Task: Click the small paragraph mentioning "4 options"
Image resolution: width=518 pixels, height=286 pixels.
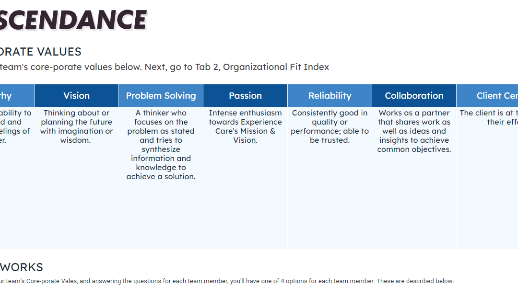Action: [x=225, y=281]
